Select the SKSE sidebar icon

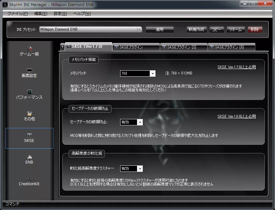pos(30,135)
